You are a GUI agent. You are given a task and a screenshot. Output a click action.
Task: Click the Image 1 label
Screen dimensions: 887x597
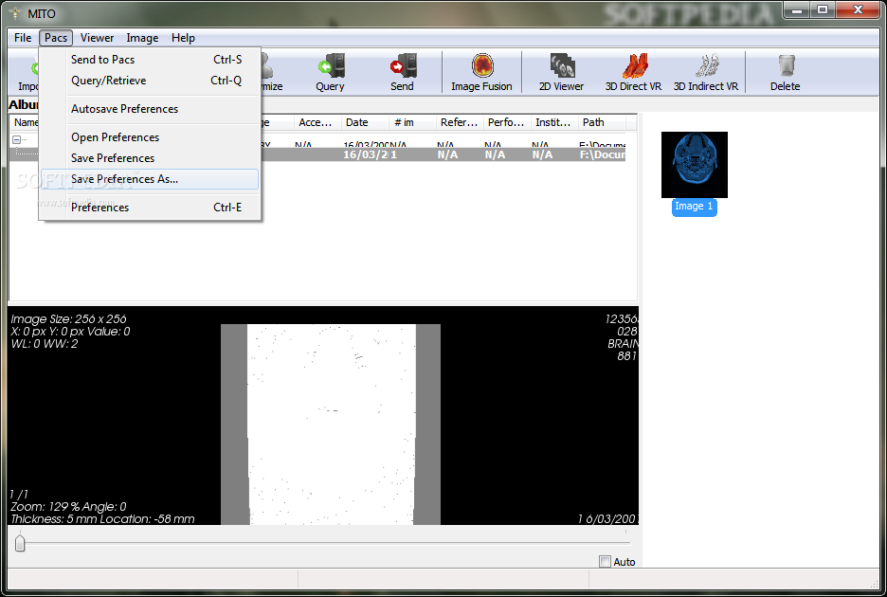point(694,207)
